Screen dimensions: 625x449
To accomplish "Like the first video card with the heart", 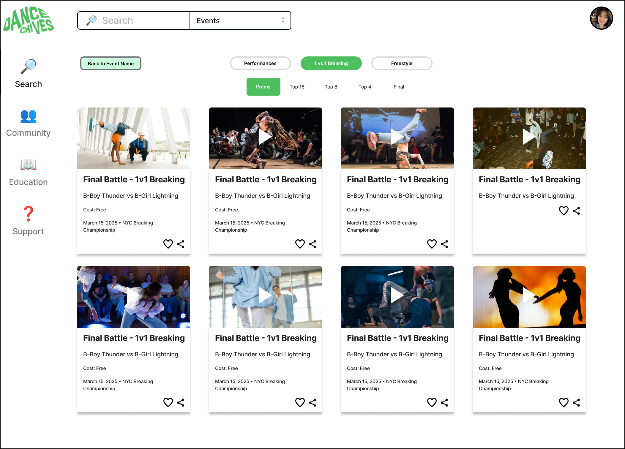I will [168, 244].
